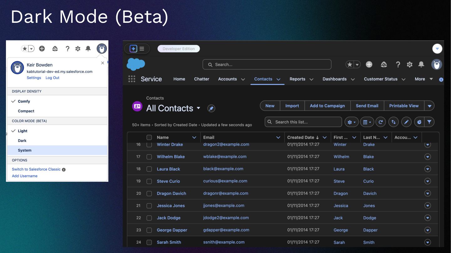Click help question mark in light panel

pyautogui.click(x=67, y=48)
